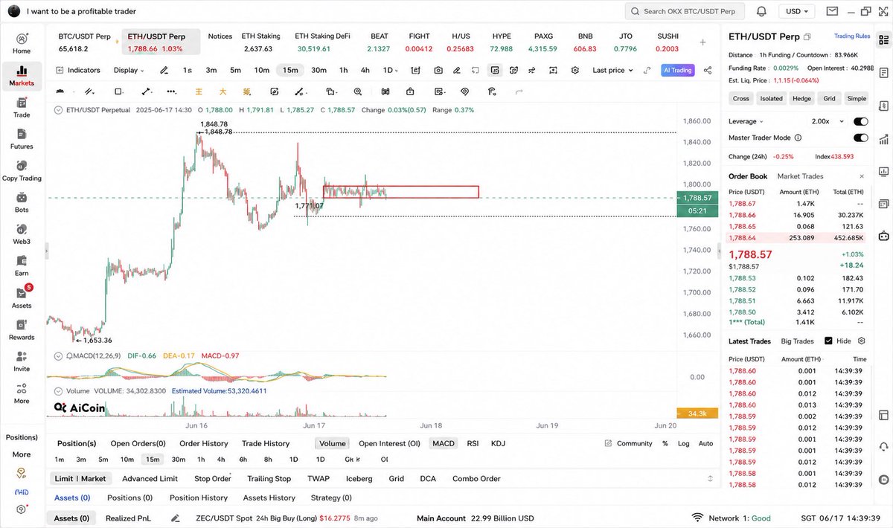Image resolution: width=893 pixels, height=528 pixels.
Task: Select the pencil drawing tool
Action: pyautogui.click(x=164, y=70)
